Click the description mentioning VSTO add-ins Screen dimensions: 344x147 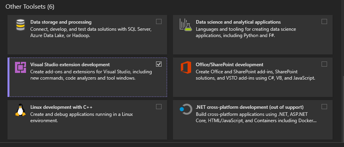(255, 75)
